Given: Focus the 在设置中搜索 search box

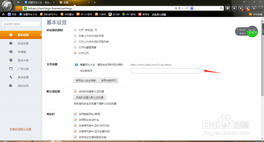Looking at the screenshot, I should [x=21, y=24].
